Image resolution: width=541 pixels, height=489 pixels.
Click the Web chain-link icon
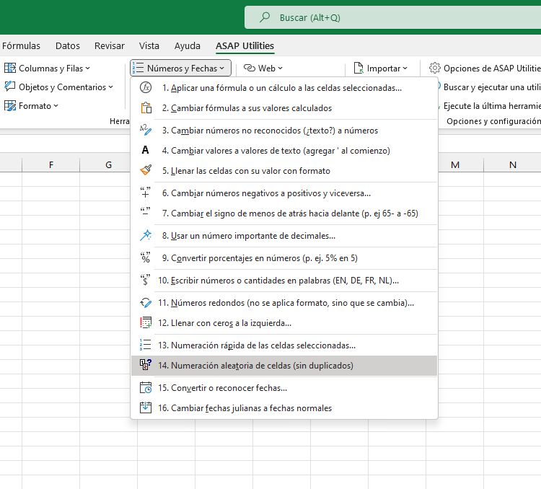click(249, 68)
